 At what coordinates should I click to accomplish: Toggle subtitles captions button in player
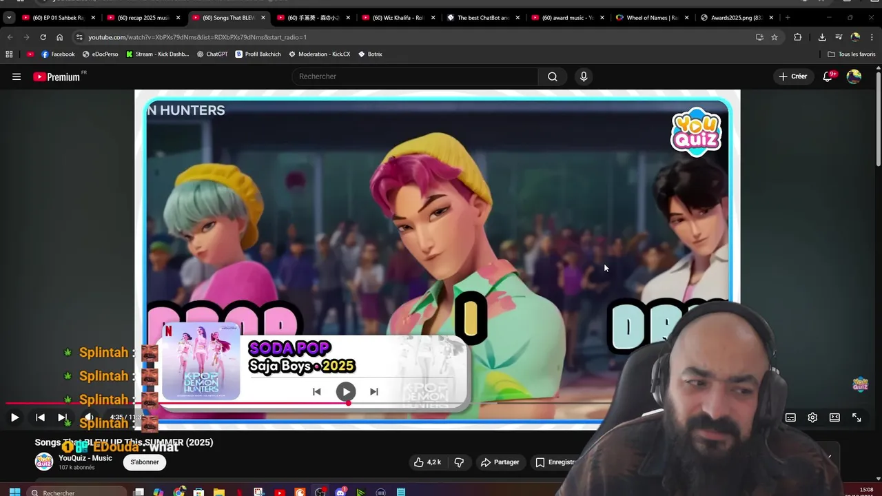(790, 417)
